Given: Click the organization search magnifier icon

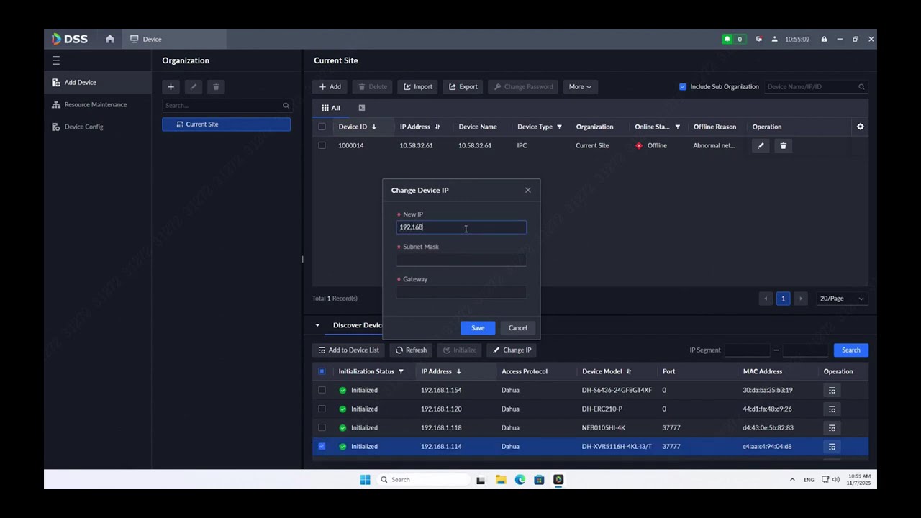Looking at the screenshot, I should click(x=286, y=106).
